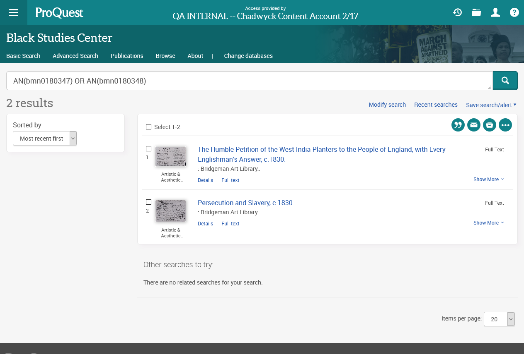Open Full text for the Humble Petition result
524x354 pixels.
click(x=230, y=180)
